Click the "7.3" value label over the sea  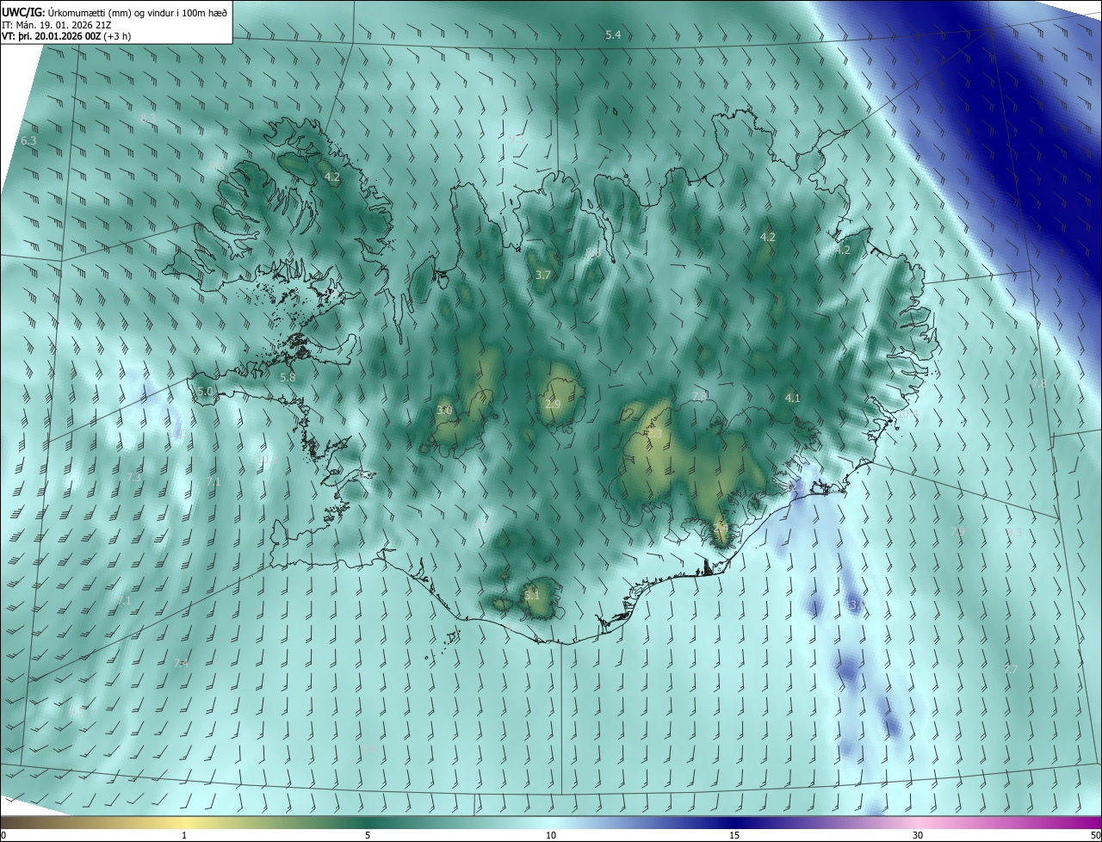[x=133, y=477]
